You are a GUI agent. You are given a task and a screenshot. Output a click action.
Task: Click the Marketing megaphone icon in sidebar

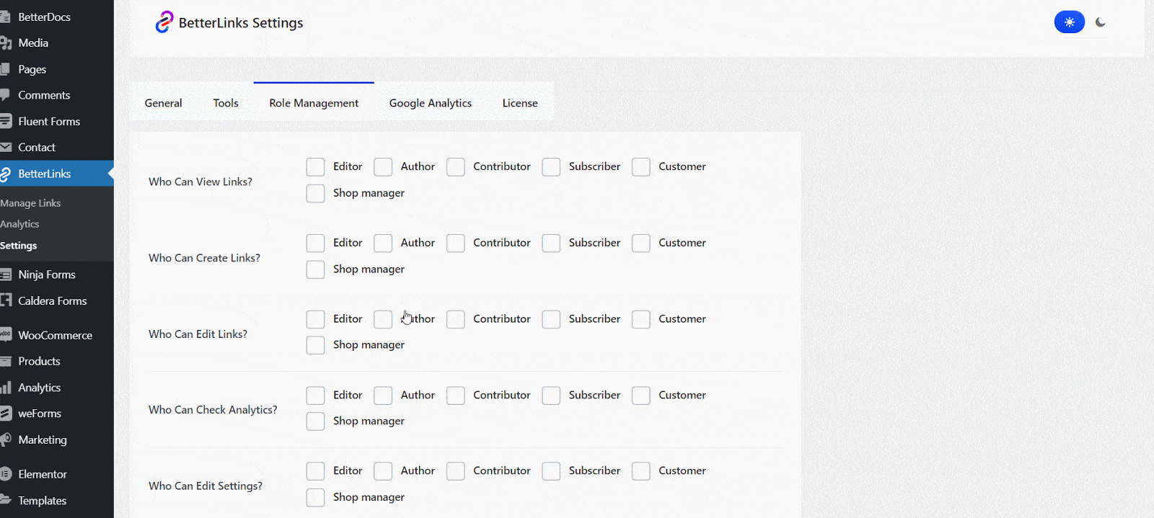click(x=6, y=439)
